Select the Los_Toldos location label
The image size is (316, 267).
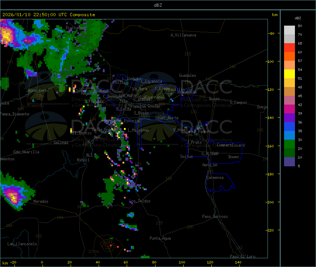click(x=140, y=201)
